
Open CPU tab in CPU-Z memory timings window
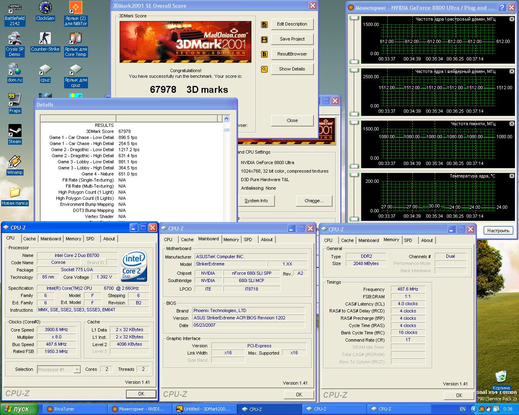click(x=328, y=241)
